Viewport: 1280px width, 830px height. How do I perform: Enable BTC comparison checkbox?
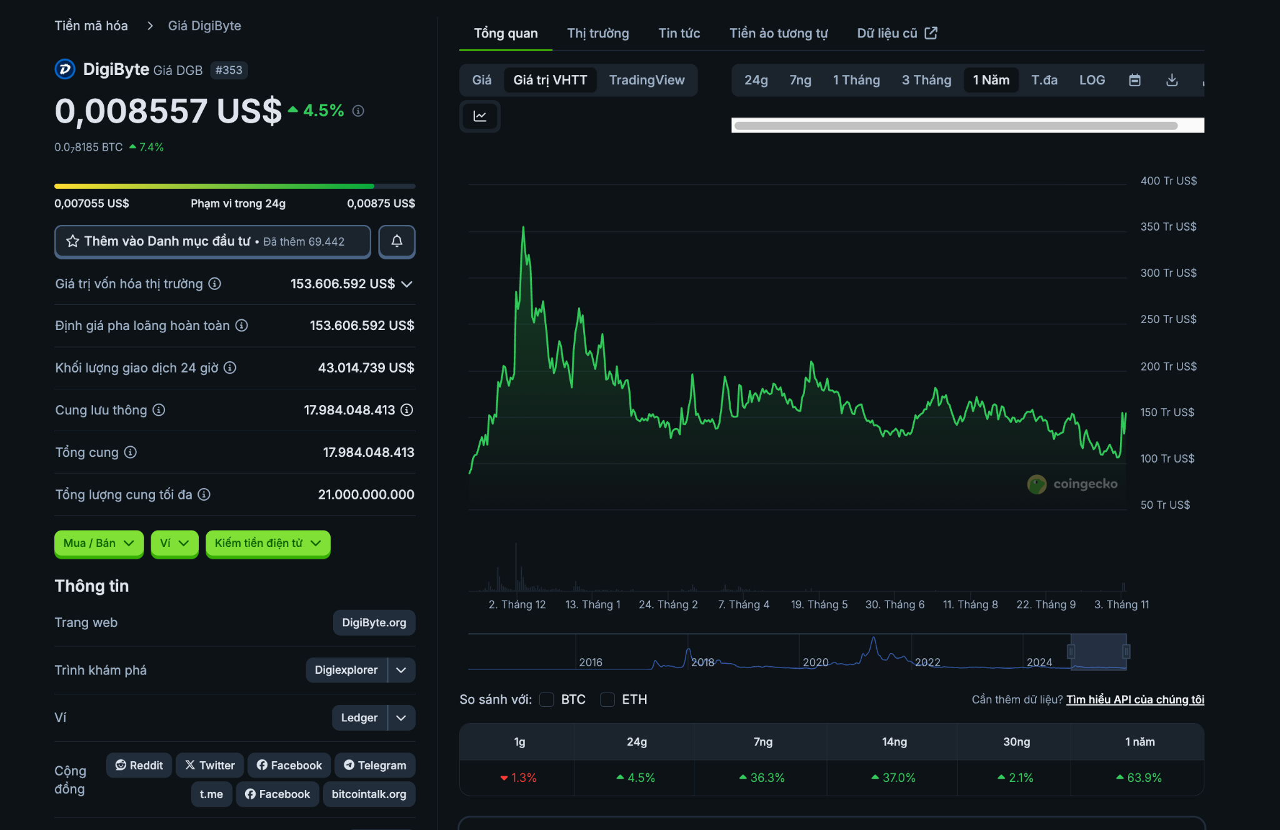pos(547,699)
